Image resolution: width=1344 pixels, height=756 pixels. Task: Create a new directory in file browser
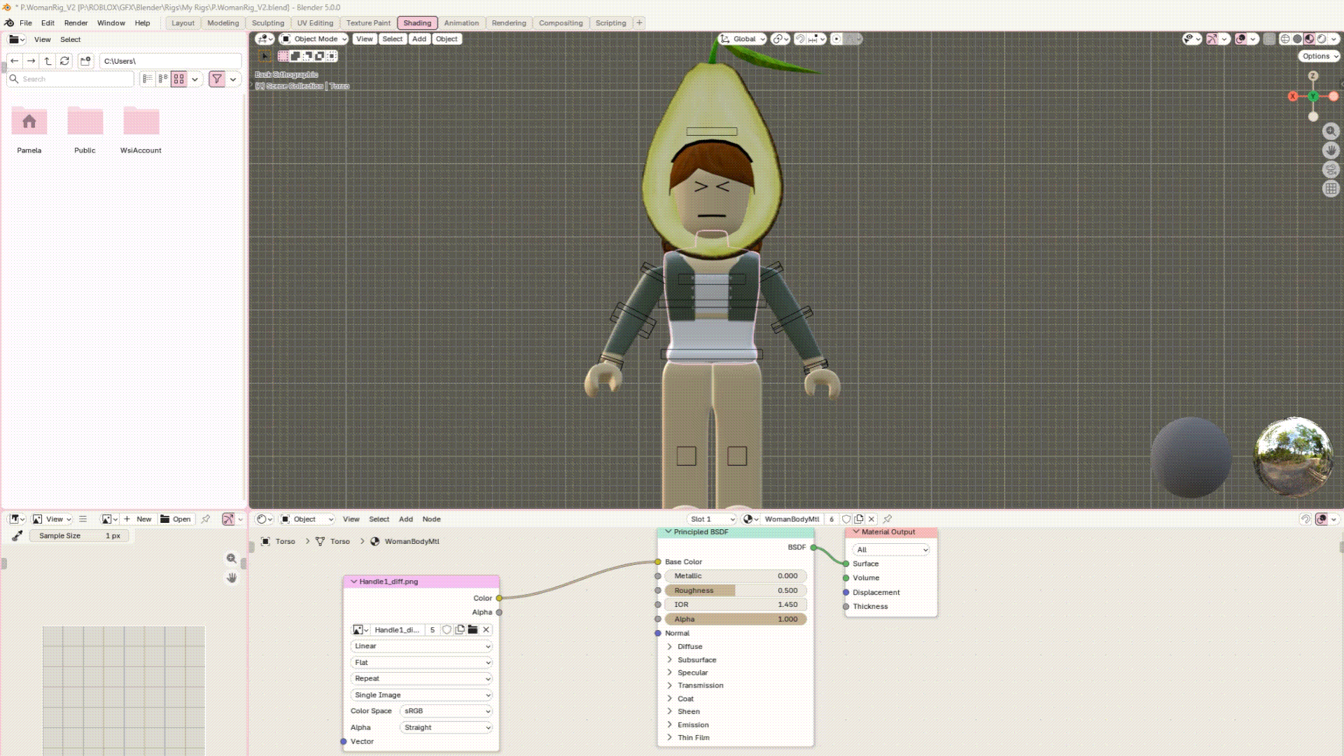pos(85,61)
